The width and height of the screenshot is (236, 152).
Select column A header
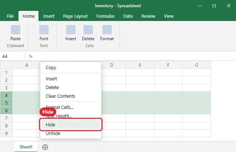27,65
